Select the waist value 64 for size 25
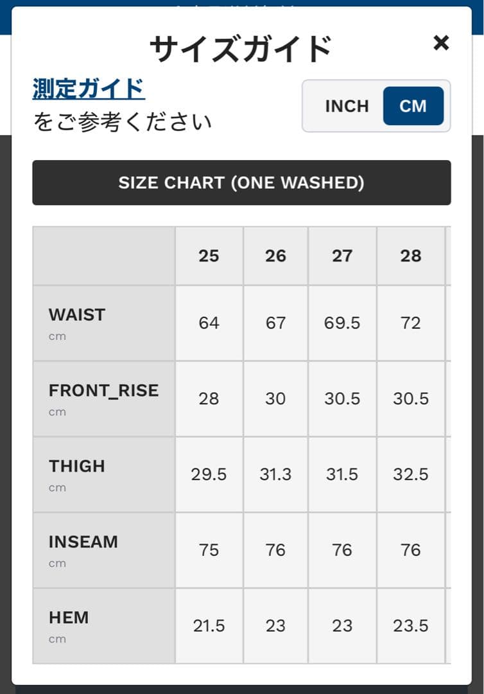 [209, 323]
